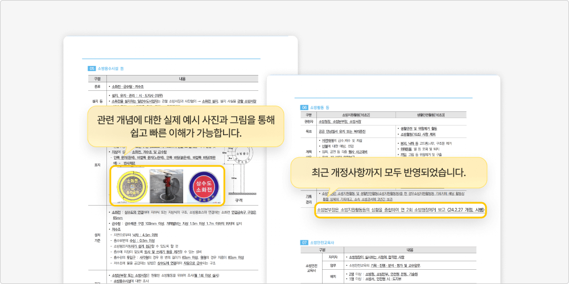The width and height of the screenshot is (569, 284).
Task: Click the 소방용수시설 등 section heading
Action: click(111, 68)
